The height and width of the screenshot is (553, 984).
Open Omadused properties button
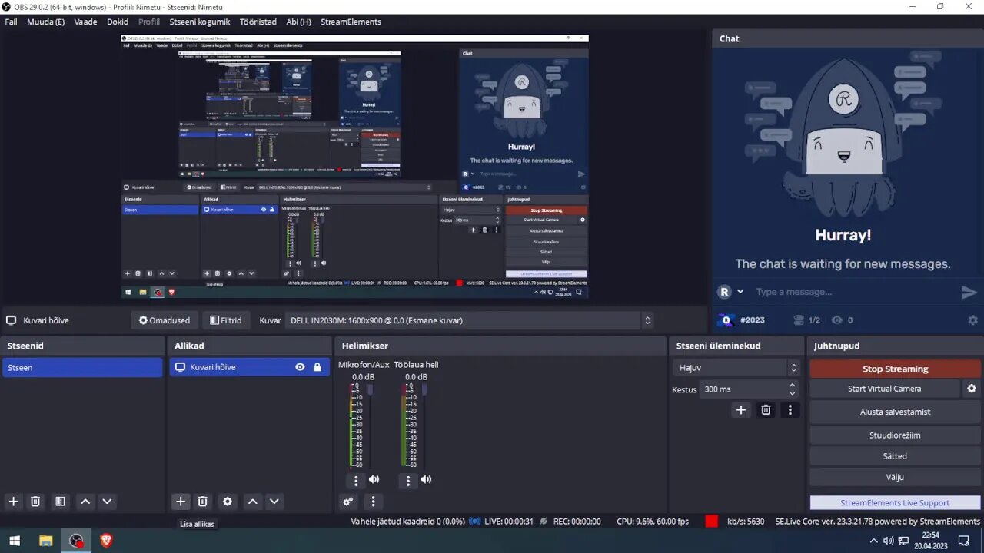point(164,320)
